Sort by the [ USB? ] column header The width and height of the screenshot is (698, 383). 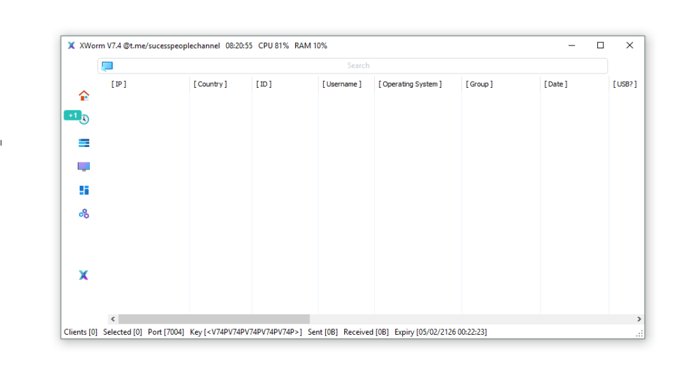[625, 84]
